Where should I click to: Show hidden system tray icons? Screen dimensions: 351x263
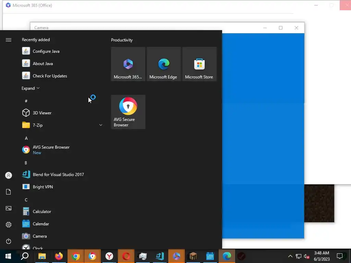point(290,256)
